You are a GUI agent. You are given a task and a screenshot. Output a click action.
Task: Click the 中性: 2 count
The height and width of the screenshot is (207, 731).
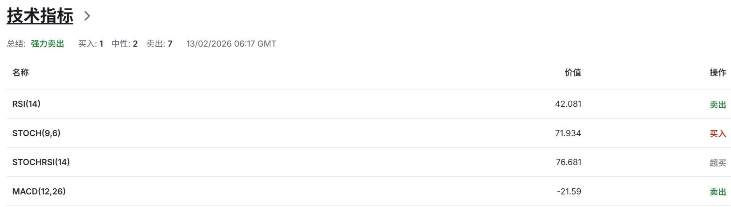tap(125, 44)
